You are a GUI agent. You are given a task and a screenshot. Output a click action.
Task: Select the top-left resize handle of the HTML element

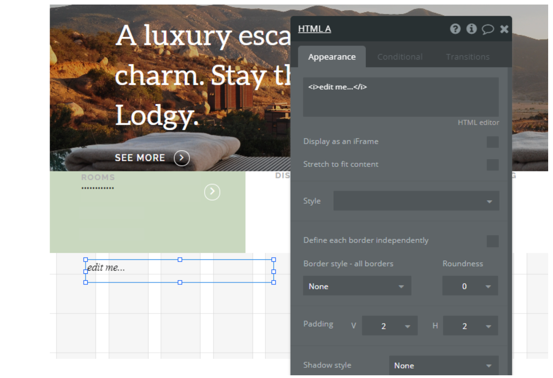point(86,259)
